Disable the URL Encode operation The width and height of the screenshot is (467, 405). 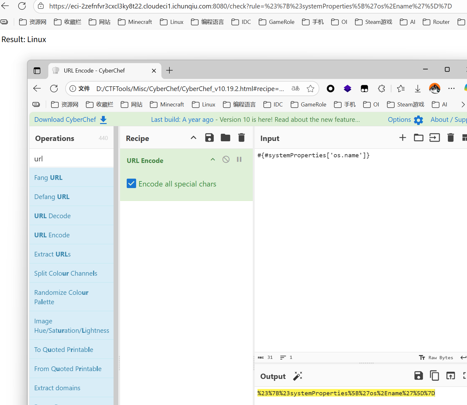(x=226, y=159)
